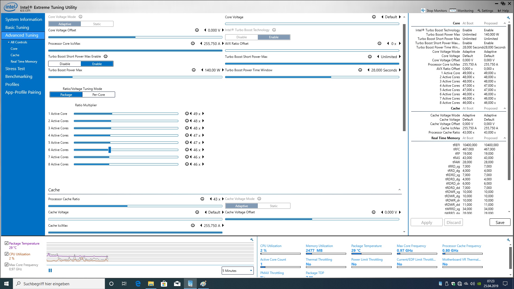Open Profiles section
514x289 pixels.
[12, 84]
